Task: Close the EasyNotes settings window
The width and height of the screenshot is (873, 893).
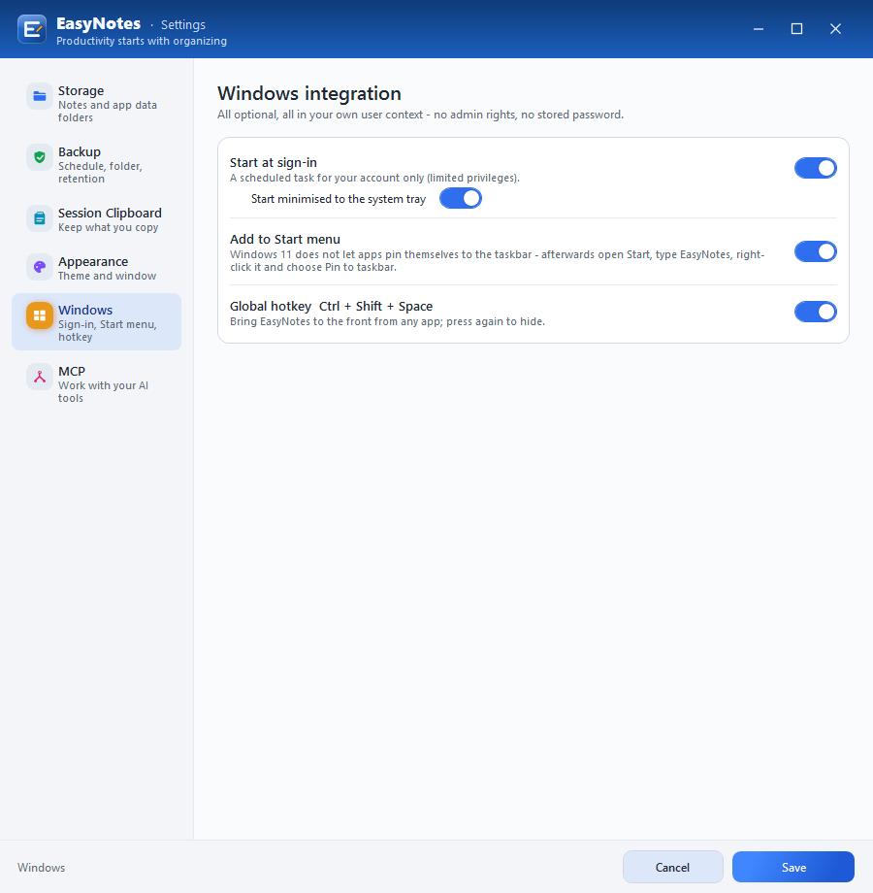Action: pyautogui.click(x=835, y=28)
